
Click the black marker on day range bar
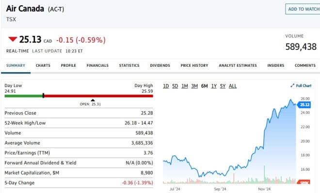pos(43,95)
